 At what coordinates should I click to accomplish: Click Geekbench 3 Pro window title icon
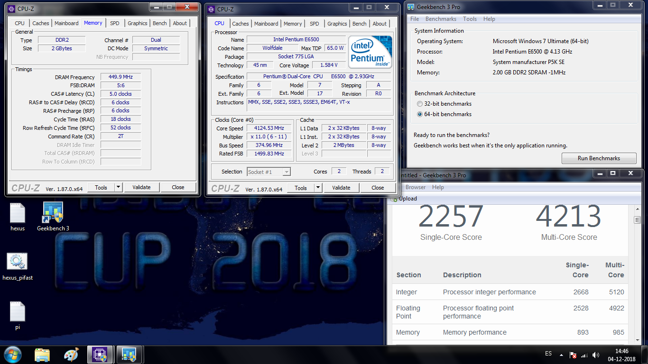(x=411, y=7)
